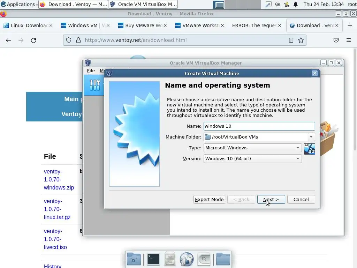Open home folder from dock
The image size is (357, 268).
tap(223, 259)
